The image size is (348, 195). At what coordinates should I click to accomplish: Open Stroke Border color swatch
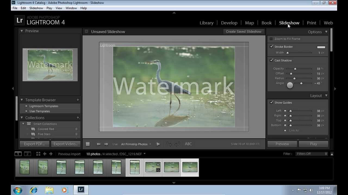tap(321, 47)
